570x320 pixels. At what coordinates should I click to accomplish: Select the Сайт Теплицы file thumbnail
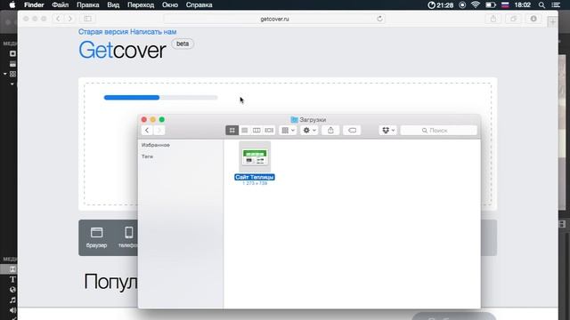(255, 156)
